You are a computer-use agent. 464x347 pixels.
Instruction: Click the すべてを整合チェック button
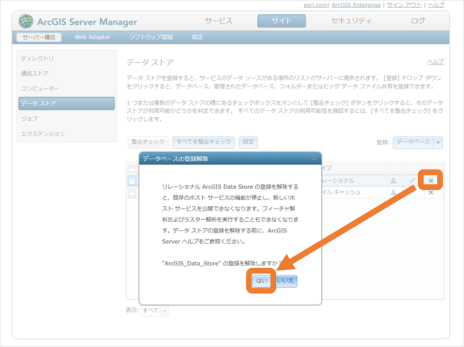click(x=203, y=142)
